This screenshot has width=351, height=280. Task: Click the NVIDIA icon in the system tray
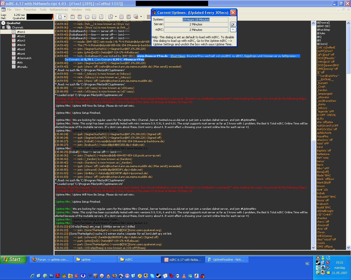(x=328, y=273)
